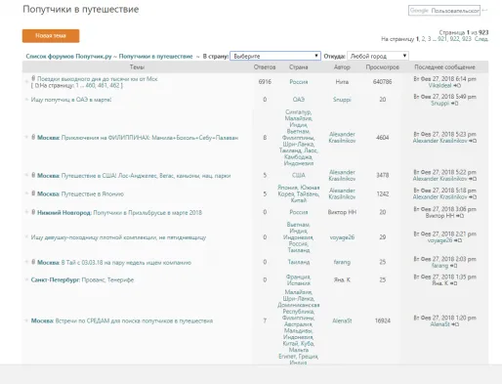502x384 pixels.
Task: Go to page 3 of the topic list
Action: click(x=430, y=39)
